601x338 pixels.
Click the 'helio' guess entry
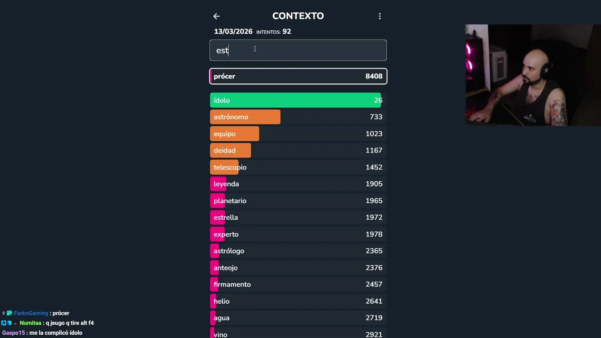point(298,301)
